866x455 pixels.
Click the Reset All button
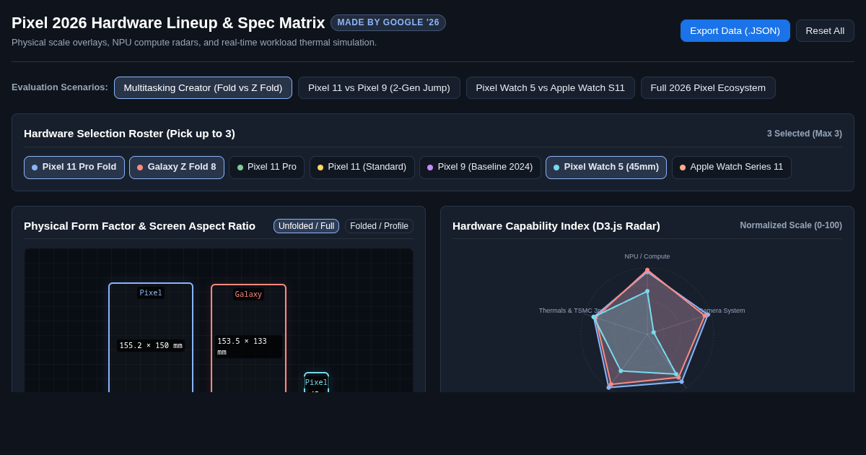click(x=825, y=30)
